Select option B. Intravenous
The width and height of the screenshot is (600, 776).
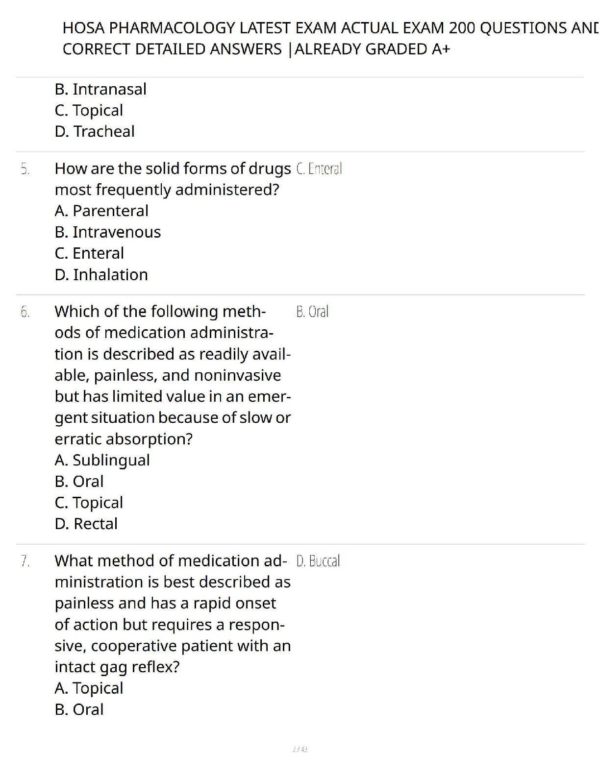tap(108, 232)
